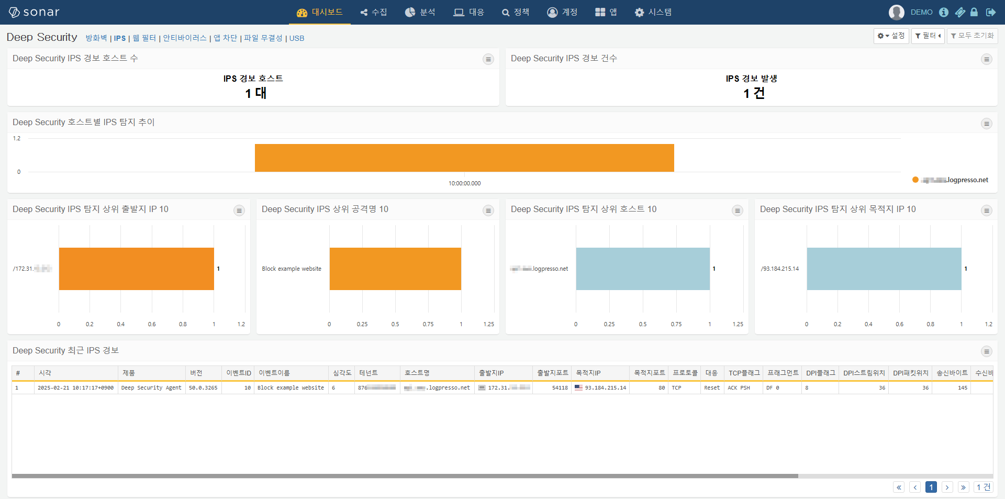Open the 수집 collection menu
This screenshot has width=1005, height=499.
[x=374, y=12]
